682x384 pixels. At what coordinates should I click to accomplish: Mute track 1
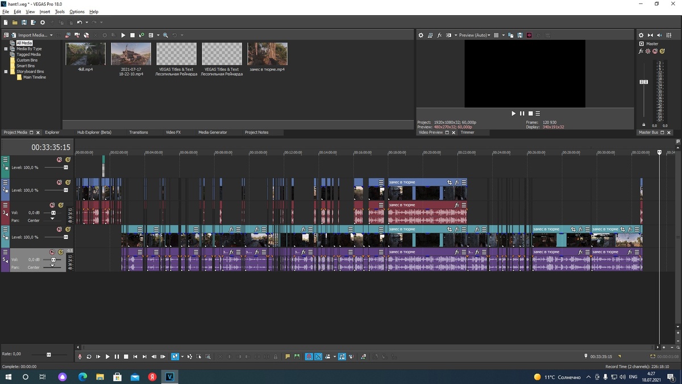tap(59, 159)
